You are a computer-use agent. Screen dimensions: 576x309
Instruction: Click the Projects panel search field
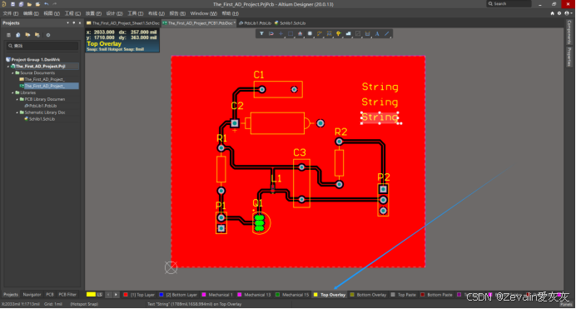point(42,46)
